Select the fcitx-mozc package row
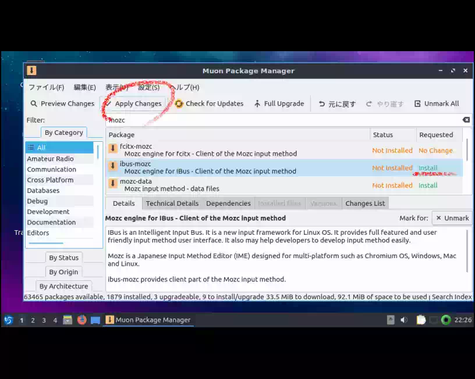Image resolution: width=475 pixels, height=379 pixels. (284, 150)
